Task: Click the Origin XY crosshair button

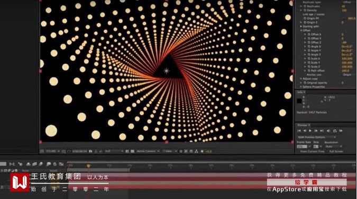Action: [x=344, y=18]
